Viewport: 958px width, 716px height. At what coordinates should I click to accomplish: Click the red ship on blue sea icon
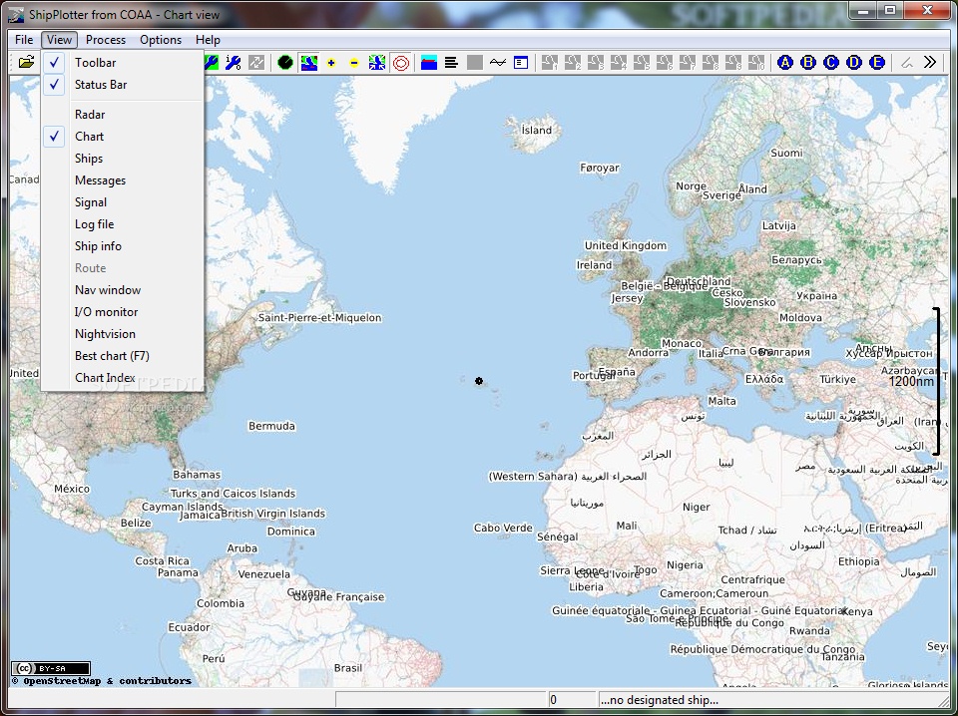(x=429, y=62)
